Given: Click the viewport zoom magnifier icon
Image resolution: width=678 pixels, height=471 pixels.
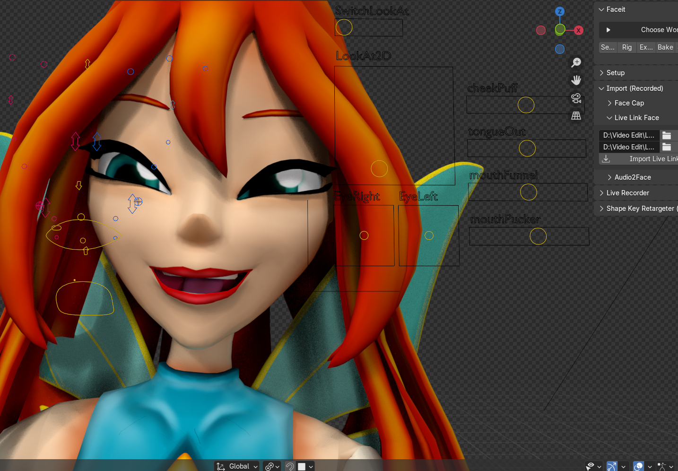Looking at the screenshot, I should (x=576, y=62).
